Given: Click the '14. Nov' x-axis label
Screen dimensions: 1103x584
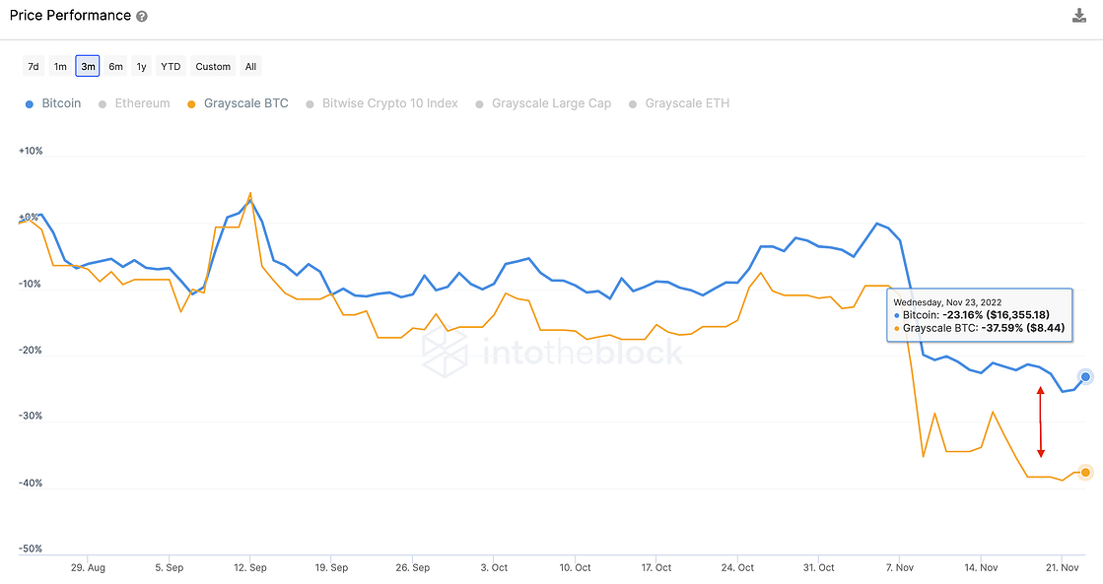Looking at the screenshot, I should pyautogui.click(x=981, y=567).
